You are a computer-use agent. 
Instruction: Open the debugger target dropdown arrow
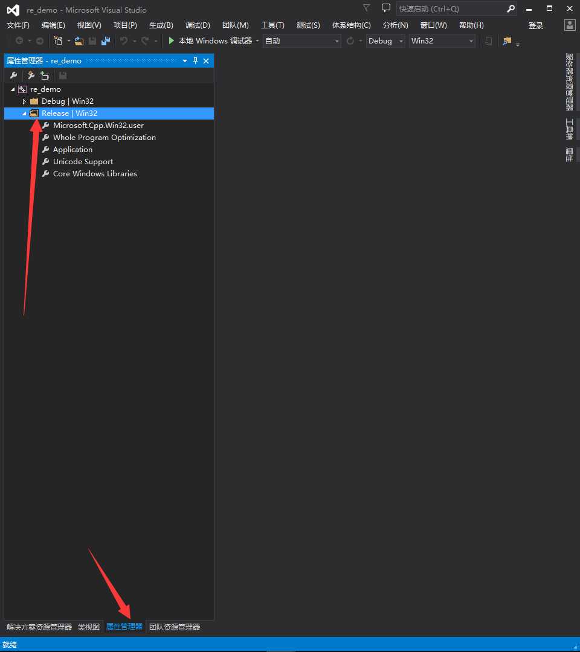coord(257,41)
